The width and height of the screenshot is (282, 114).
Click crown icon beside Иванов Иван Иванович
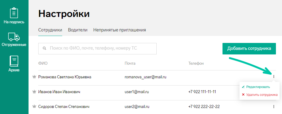click(x=34, y=92)
